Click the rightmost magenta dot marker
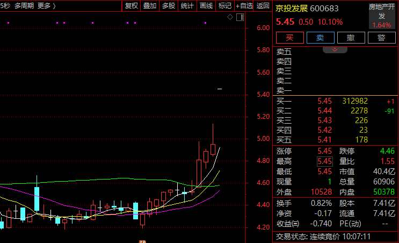399x243 pixels. (x=205, y=23)
